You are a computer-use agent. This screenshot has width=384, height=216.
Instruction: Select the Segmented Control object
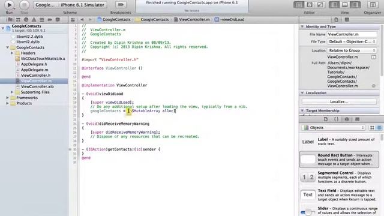339,177
